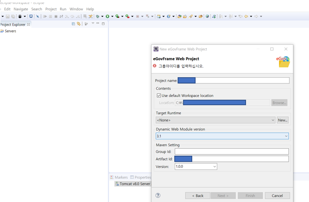Click the Back button in dialog
Image resolution: width=309 pixels, height=202 pixels.
click(198, 196)
